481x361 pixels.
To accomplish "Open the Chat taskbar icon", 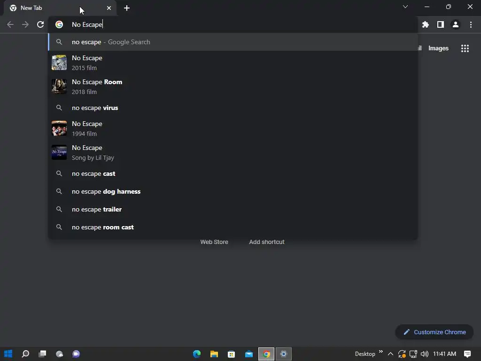I will [x=76, y=354].
